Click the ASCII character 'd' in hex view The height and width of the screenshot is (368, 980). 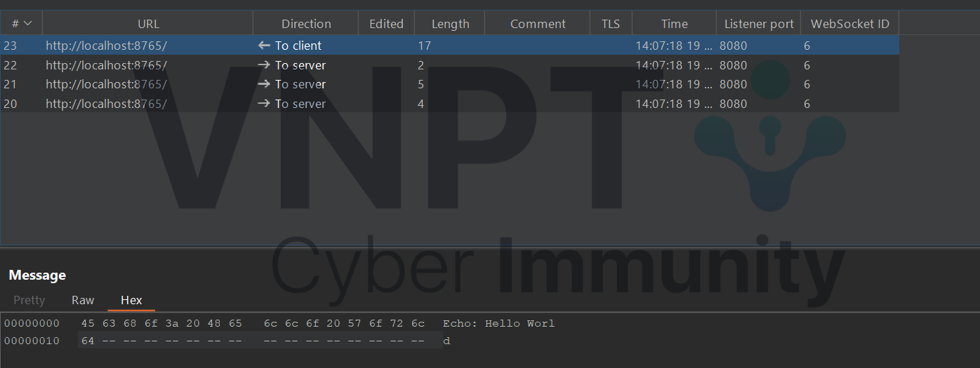click(x=446, y=341)
